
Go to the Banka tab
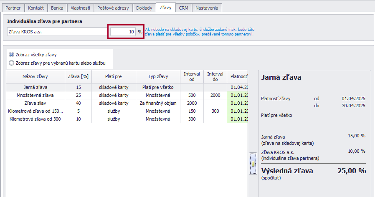coord(57,8)
